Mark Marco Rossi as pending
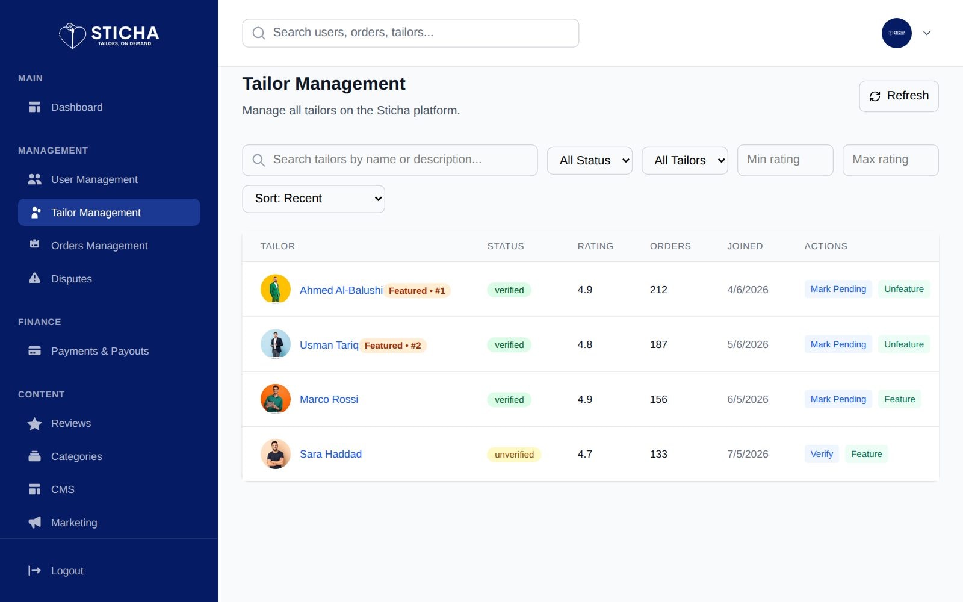Screen dimensions: 963x602 pyautogui.click(x=838, y=399)
